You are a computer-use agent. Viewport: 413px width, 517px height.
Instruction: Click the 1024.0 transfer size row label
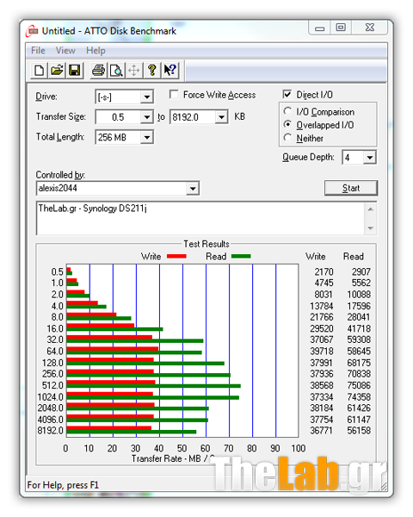[51, 396]
